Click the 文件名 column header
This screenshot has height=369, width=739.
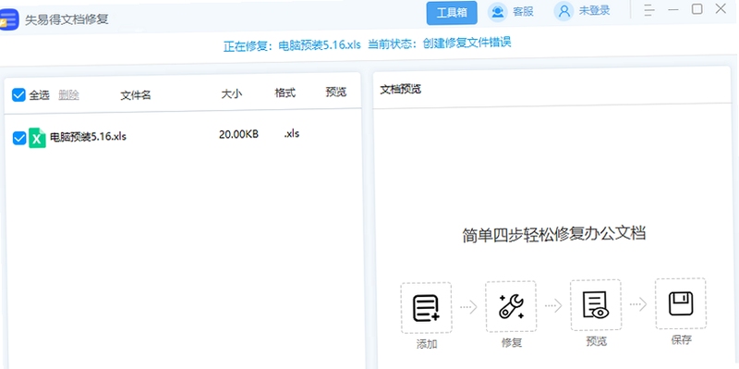coord(136,95)
